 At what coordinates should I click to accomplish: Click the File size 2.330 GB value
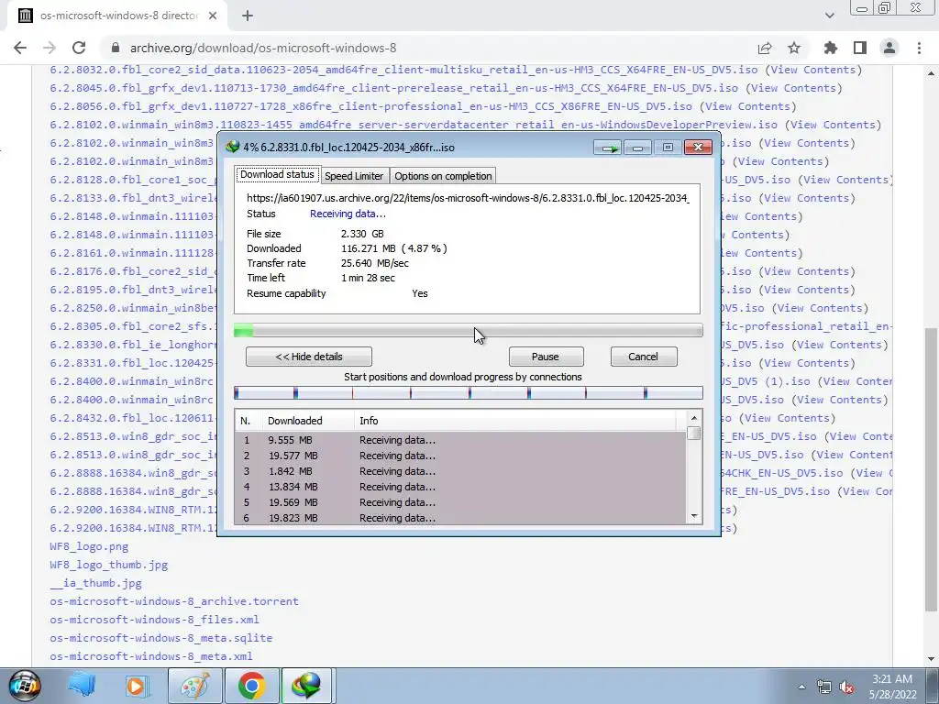pos(363,234)
